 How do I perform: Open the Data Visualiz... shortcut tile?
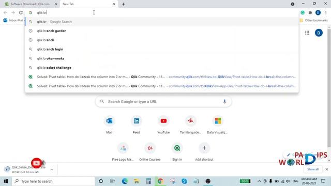(x=217, y=125)
